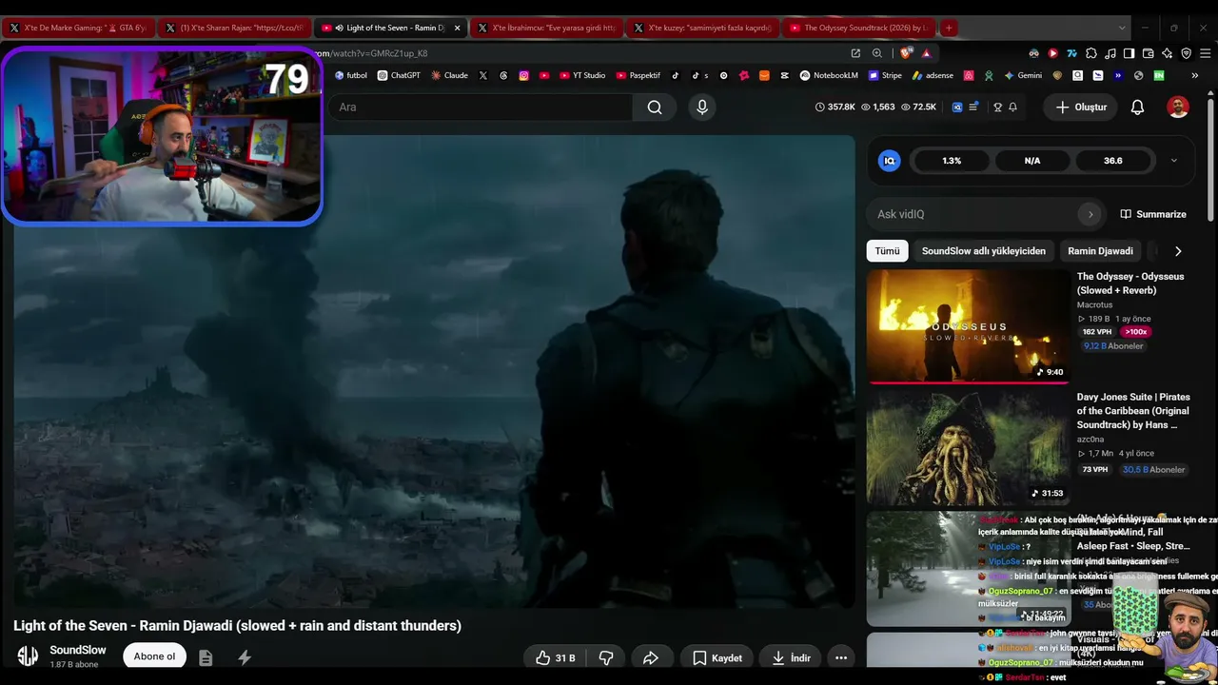
Task: Open the Odysseus Slowed Reverb thumbnail
Action: click(x=969, y=326)
